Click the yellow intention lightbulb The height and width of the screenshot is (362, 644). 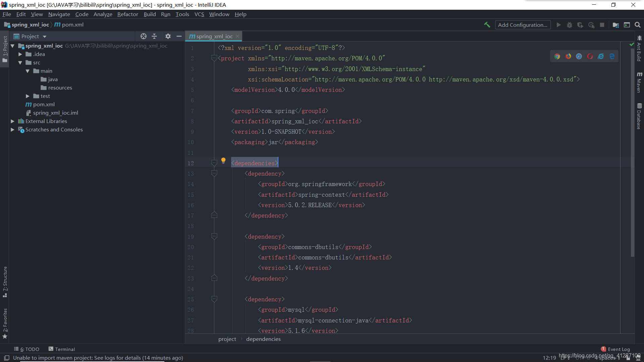pyautogui.click(x=223, y=161)
